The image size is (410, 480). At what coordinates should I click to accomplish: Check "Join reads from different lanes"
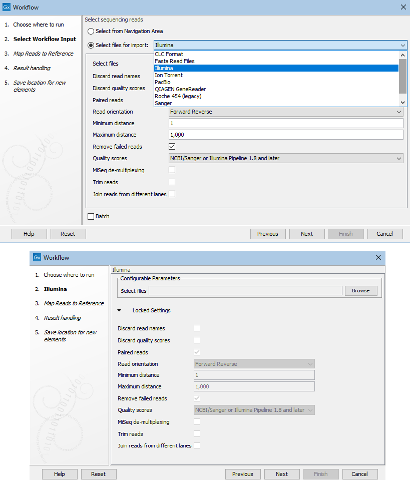pyautogui.click(x=172, y=194)
